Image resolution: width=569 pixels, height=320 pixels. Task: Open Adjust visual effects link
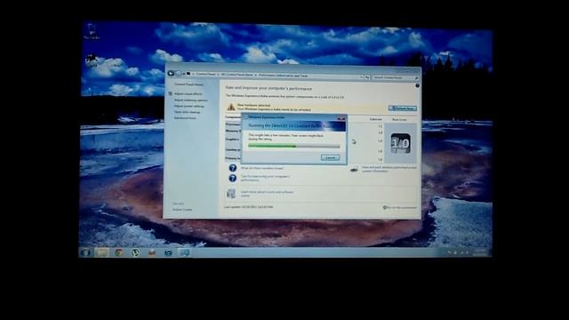coord(188,94)
